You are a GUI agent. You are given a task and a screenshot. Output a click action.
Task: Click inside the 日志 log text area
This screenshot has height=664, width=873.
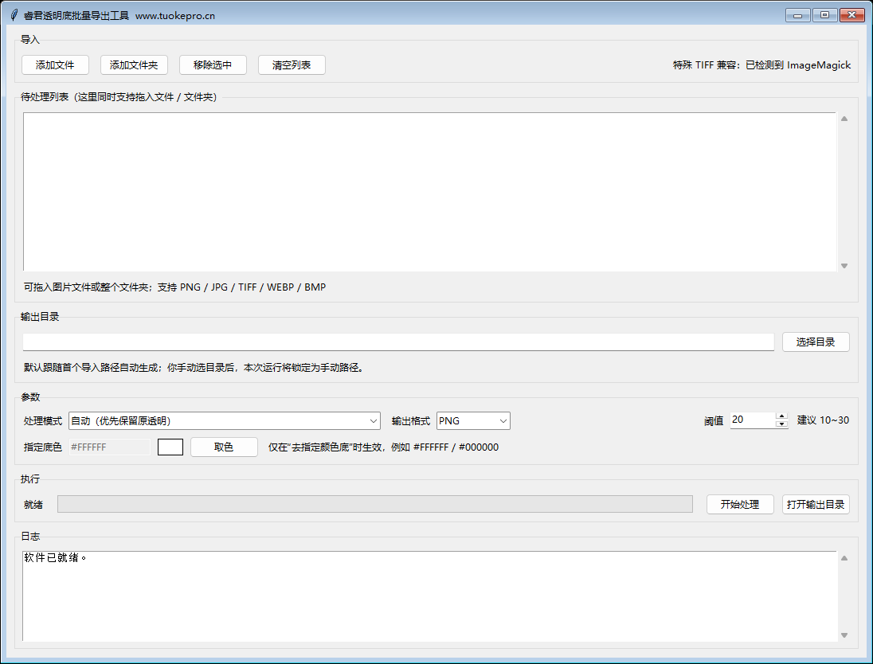[x=429, y=596]
